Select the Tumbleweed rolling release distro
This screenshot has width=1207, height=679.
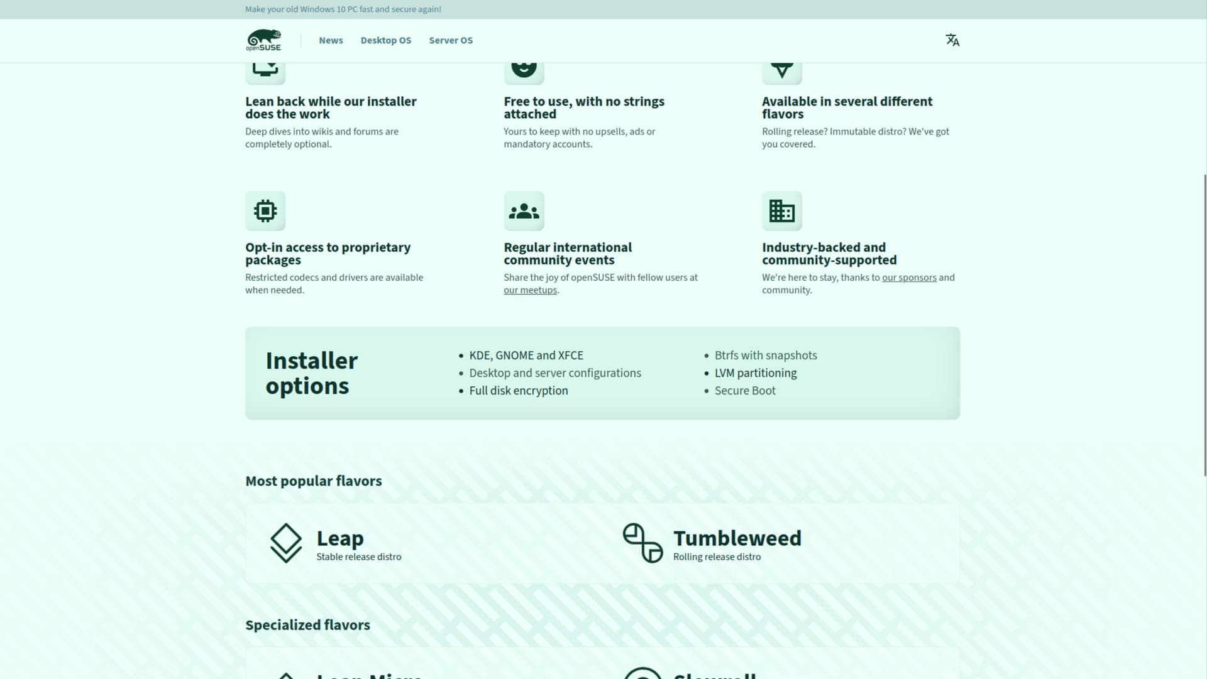coord(737,544)
